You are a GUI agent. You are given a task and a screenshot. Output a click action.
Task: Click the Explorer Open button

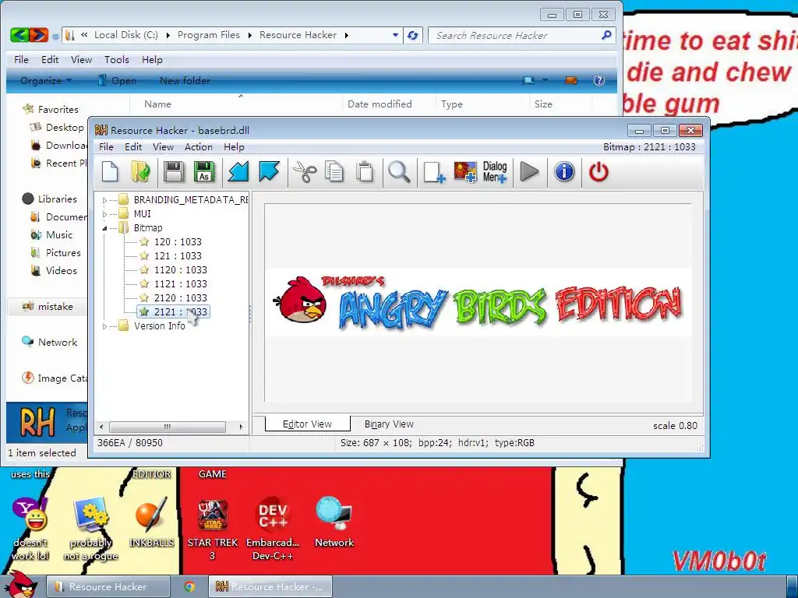coord(117,80)
